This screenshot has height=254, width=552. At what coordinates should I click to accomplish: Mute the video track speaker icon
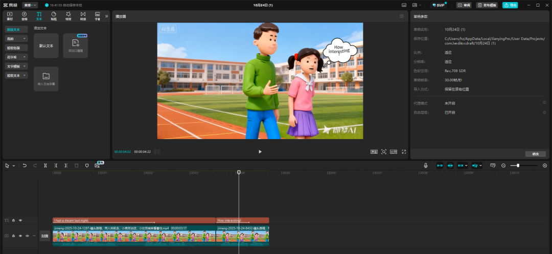click(27, 236)
